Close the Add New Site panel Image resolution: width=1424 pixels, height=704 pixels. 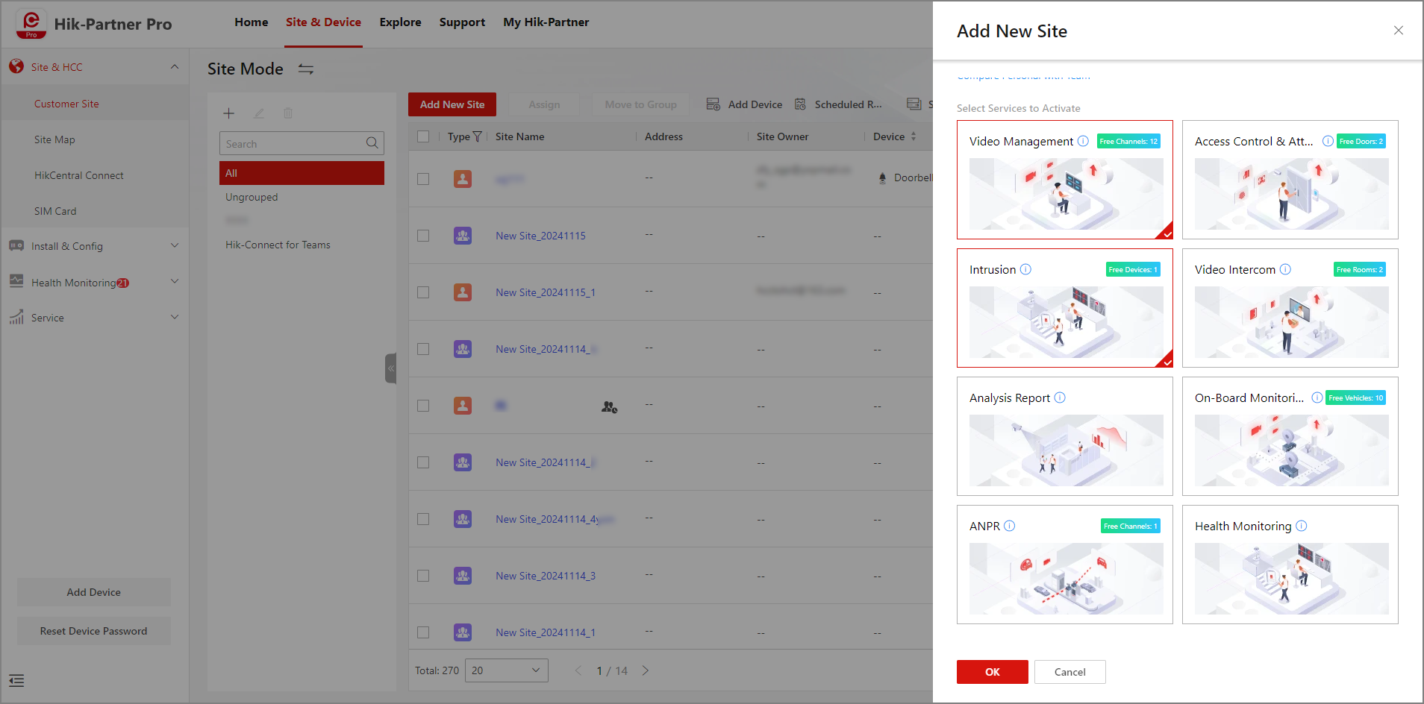[x=1399, y=31]
